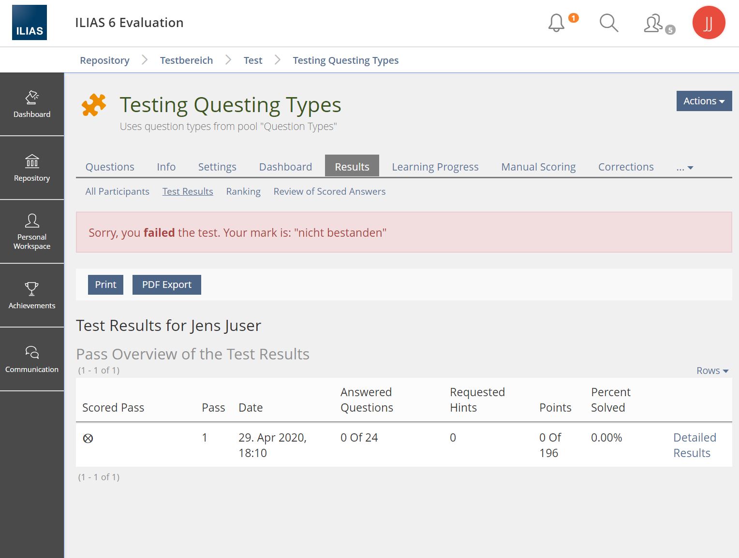Select the Ranking sub-tab

coord(243,191)
